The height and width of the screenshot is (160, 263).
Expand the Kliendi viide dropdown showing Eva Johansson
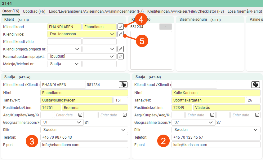(112, 34)
